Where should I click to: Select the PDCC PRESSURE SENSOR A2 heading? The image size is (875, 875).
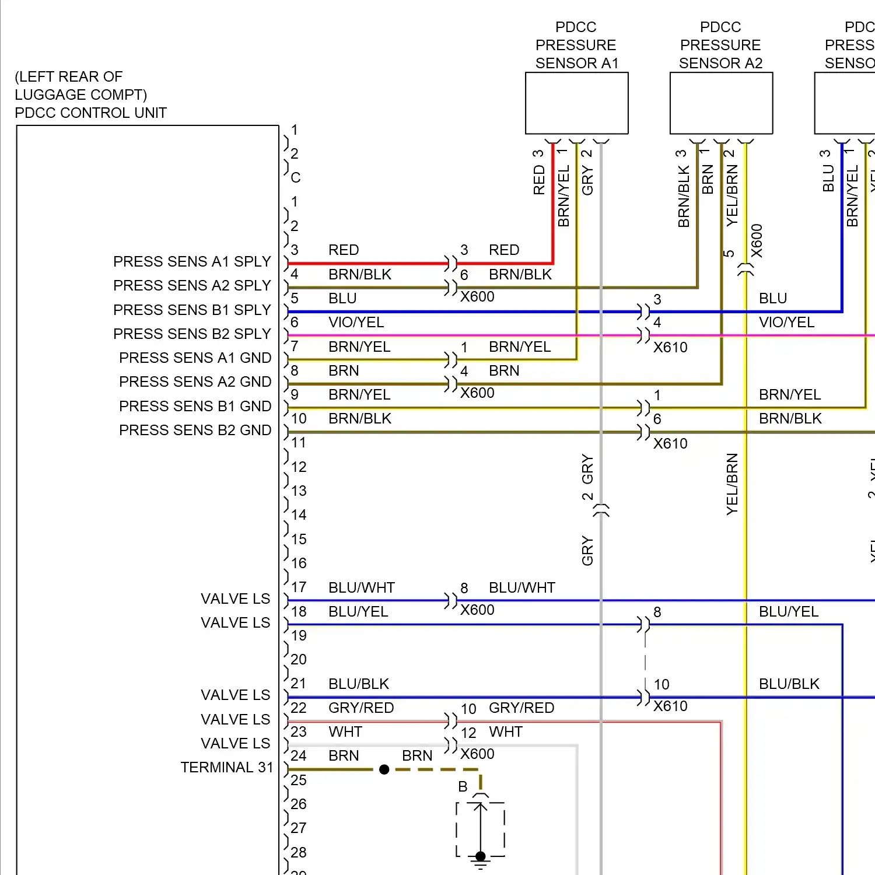(721, 45)
